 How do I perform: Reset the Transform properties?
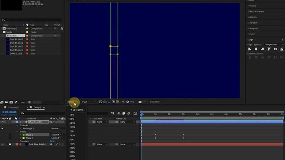click(53, 141)
